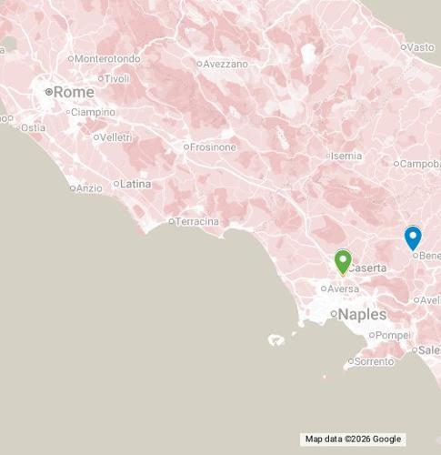
Task: Select the Monterotondo map label
Action: [107, 59]
